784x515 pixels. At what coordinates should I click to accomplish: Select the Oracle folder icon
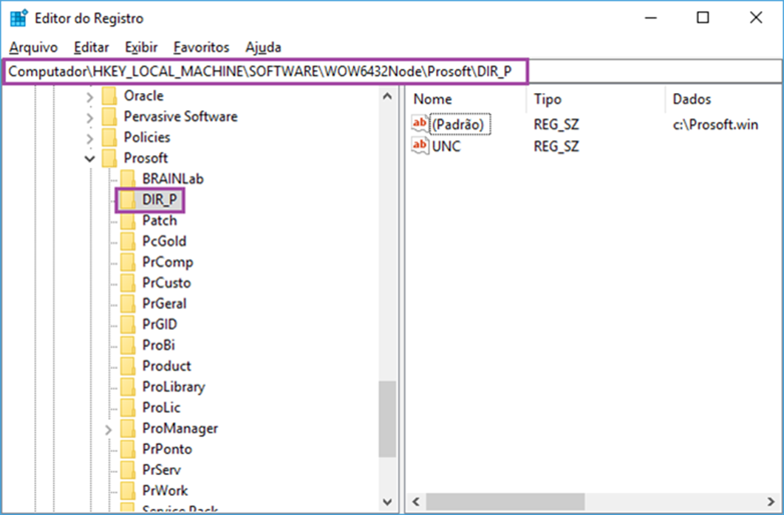tap(109, 96)
